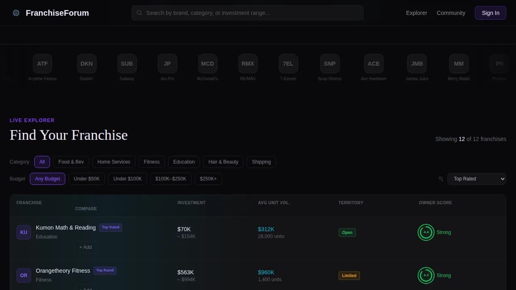Viewport: 516px width, 290px height.
Task: Click the $563K investment value
Action: coord(185,272)
